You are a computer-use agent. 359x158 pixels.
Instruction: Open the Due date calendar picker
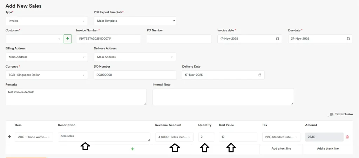(x=348, y=39)
